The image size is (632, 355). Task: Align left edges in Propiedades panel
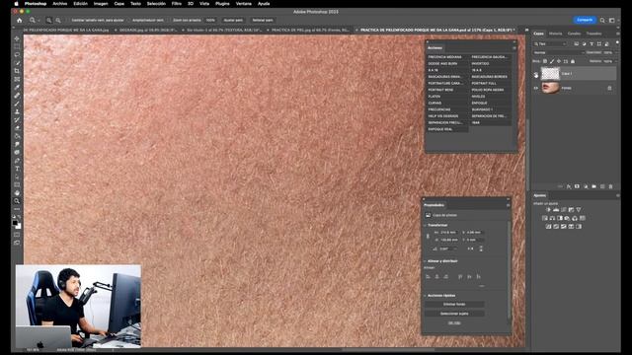[428, 277]
